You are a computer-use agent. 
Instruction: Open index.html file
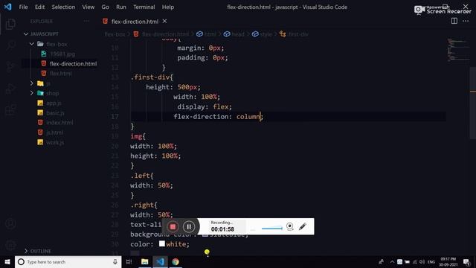point(59,122)
